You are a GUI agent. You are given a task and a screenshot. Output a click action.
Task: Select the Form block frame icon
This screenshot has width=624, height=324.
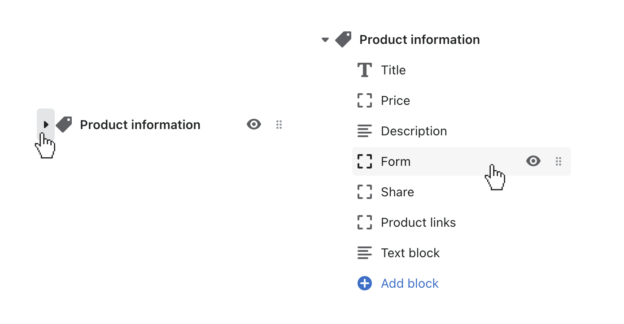[x=365, y=161]
